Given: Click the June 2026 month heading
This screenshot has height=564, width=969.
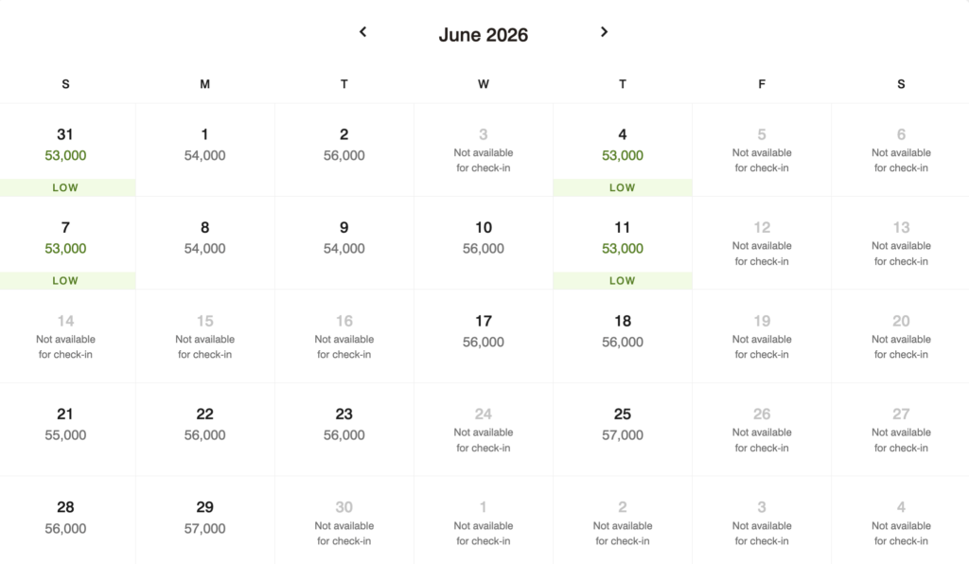Looking at the screenshot, I should [483, 35].
